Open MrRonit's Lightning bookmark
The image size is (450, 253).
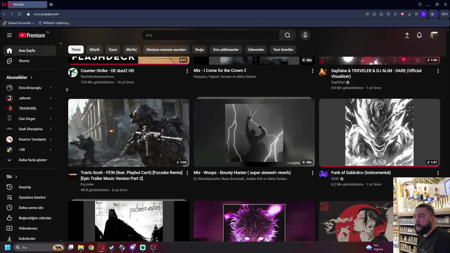[54, 23]
